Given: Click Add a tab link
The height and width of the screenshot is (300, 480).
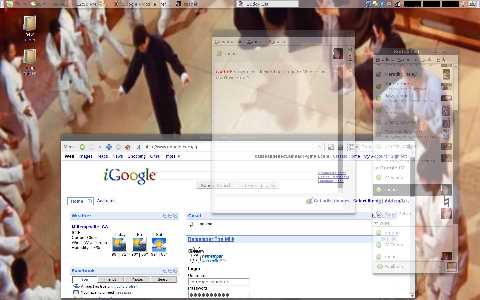Looking at the screenshot, I should click(106, 201).
